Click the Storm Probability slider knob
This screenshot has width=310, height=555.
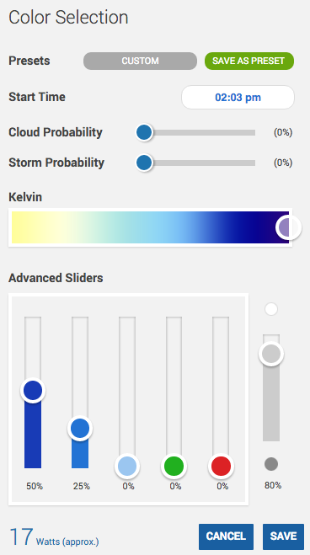(x=144, y=163)
